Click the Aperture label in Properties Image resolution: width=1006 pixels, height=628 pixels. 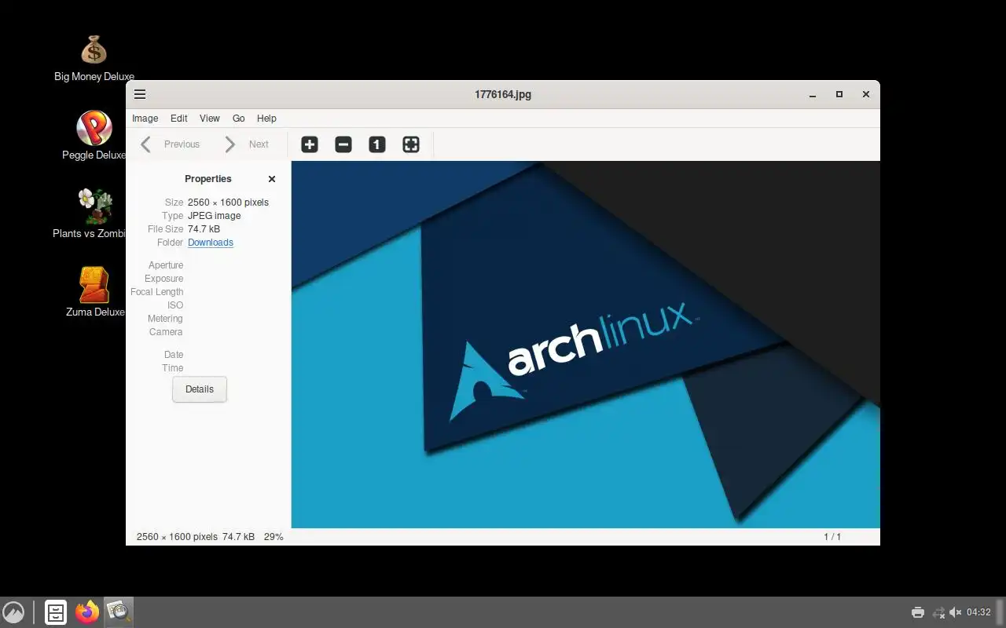click(166, 265)
